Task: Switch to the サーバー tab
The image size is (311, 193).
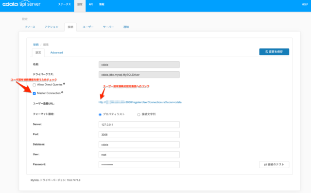Action: tap(108, 27)
